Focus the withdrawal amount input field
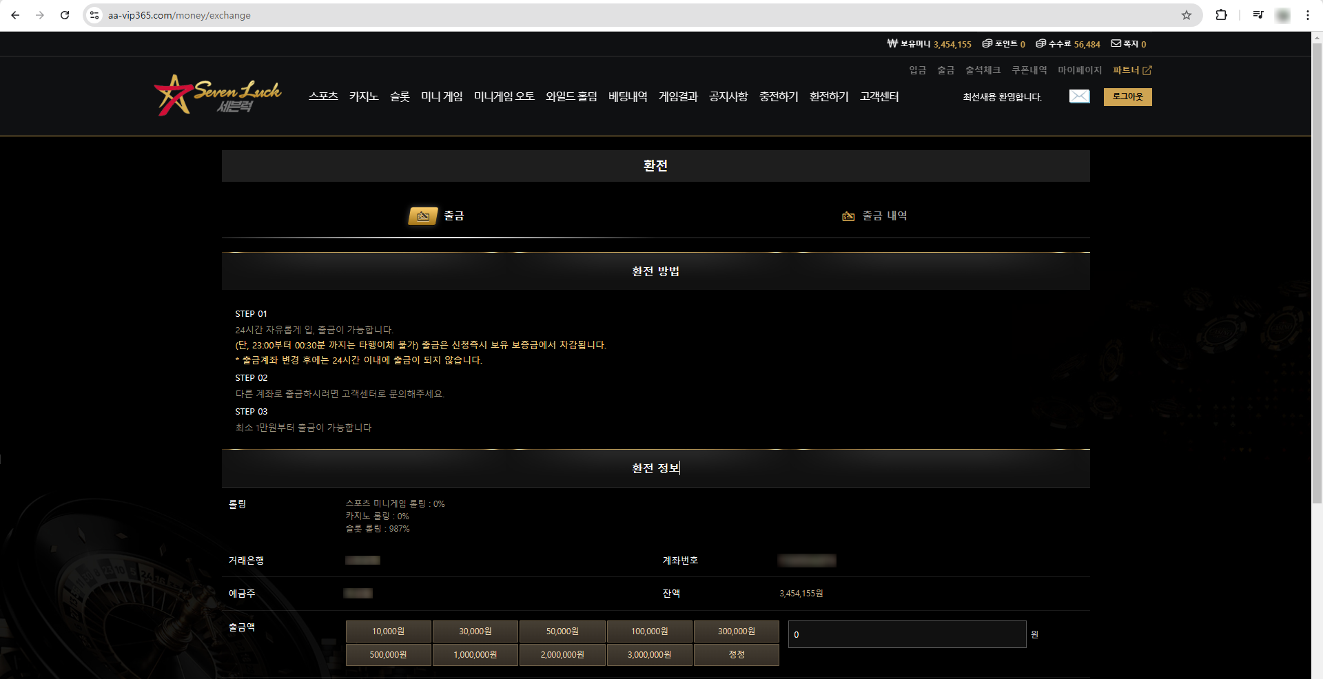The height and width of the screenshot is (679, 1323). [907, 634]
